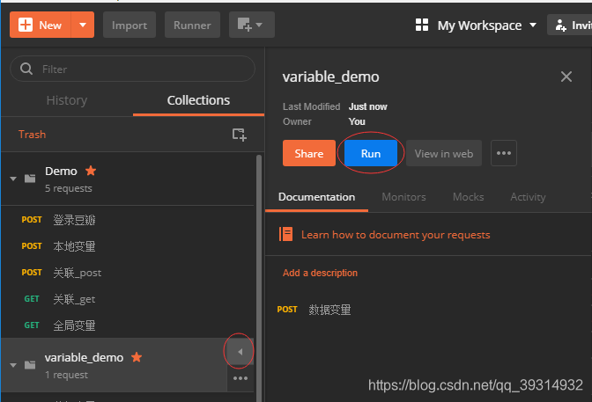This screenshot has height=402, width=592.
Task: Switch to the Collections tab
Action: [x=198, y=100]
